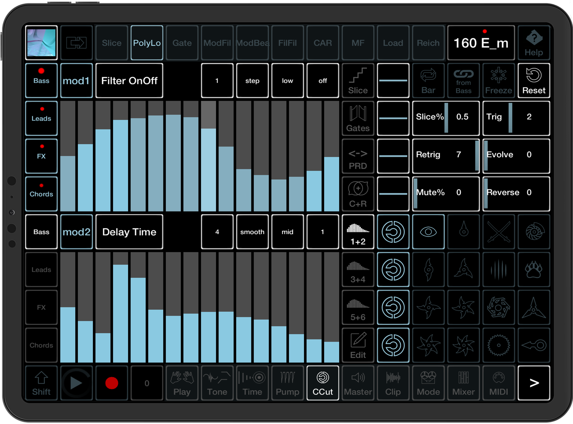Open the 'smooth' option for mod2
The width and height of the screenshot is (573, 424).
click(x=252, y=232)
